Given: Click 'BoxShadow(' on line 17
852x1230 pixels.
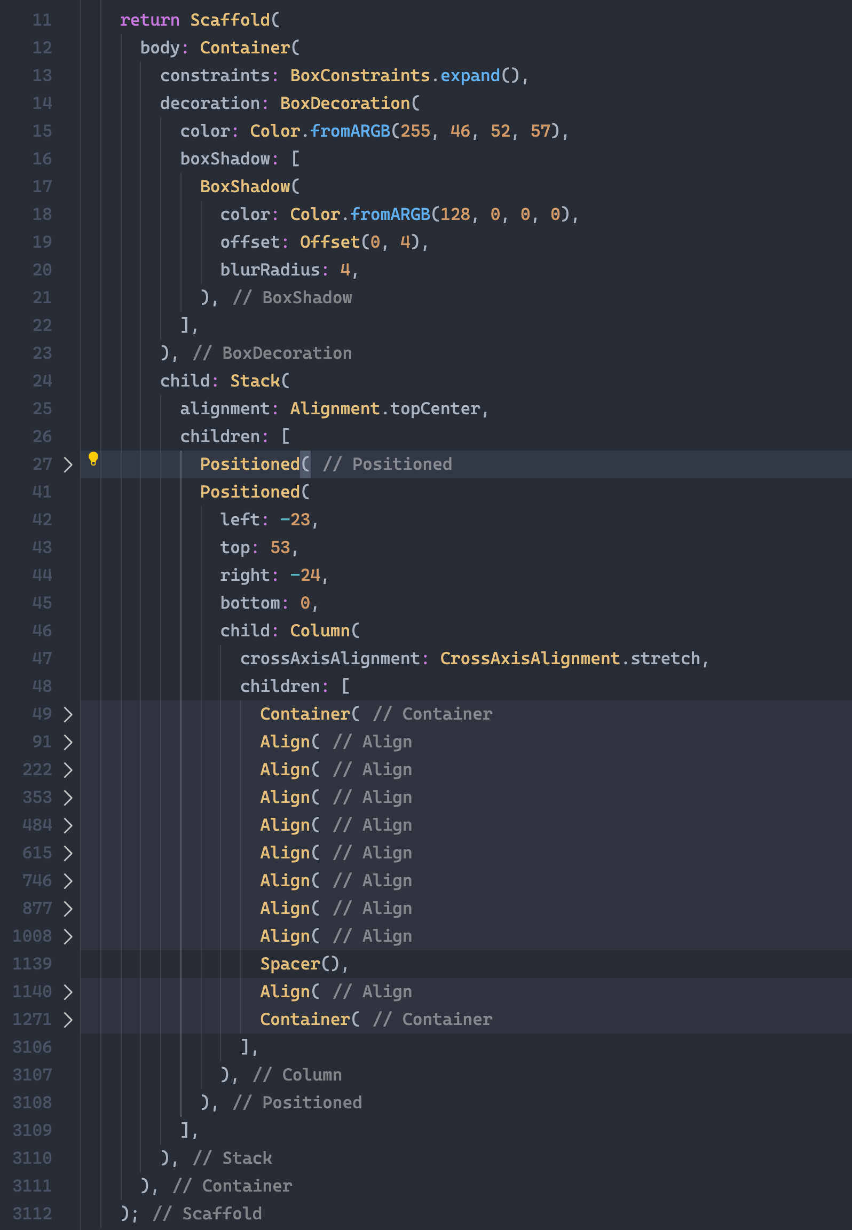Looking at the screenshot, I should pos(250,187).
